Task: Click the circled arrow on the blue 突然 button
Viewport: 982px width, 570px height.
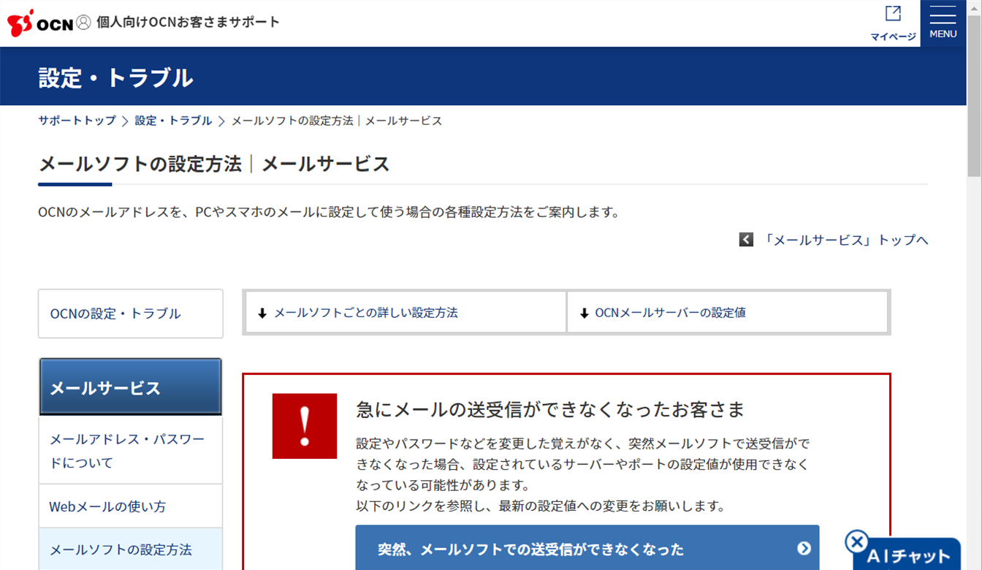Action: (x=804, y=548)
